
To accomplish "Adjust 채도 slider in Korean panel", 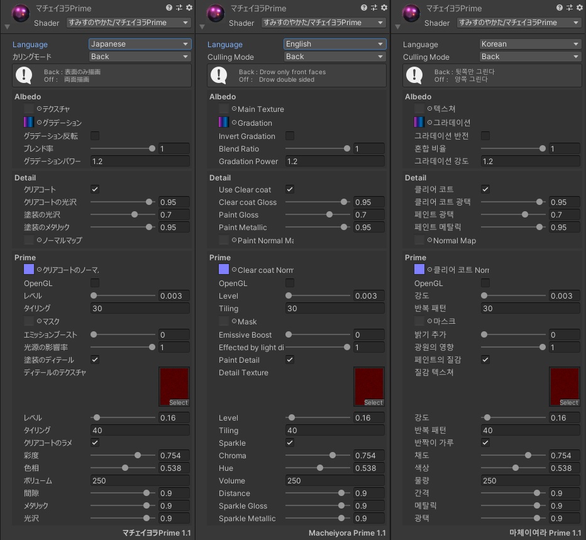I will (513, 455).
